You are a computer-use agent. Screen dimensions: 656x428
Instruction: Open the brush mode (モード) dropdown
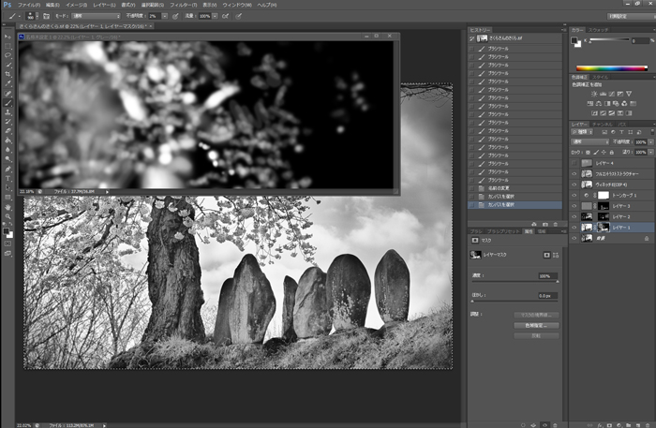tap(94, 16)
